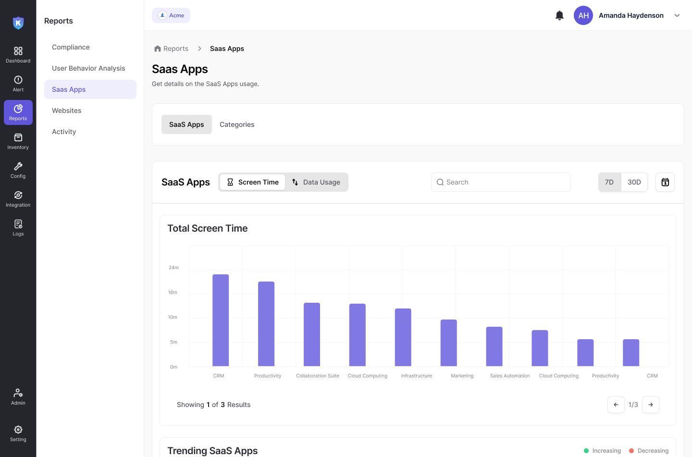Switch to the Categories tab
692x457 pixels.
(x=237, y=124)
